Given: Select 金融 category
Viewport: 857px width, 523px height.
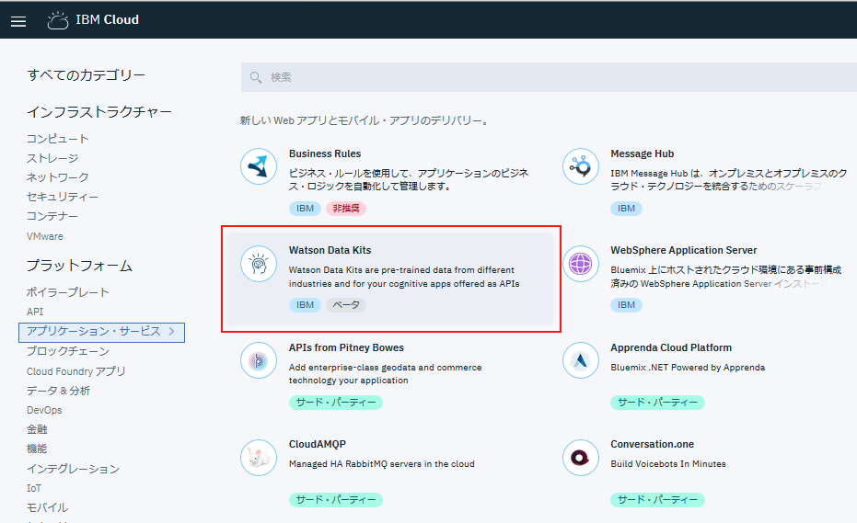Looking at the screenshot, I should tap(37, 429).
